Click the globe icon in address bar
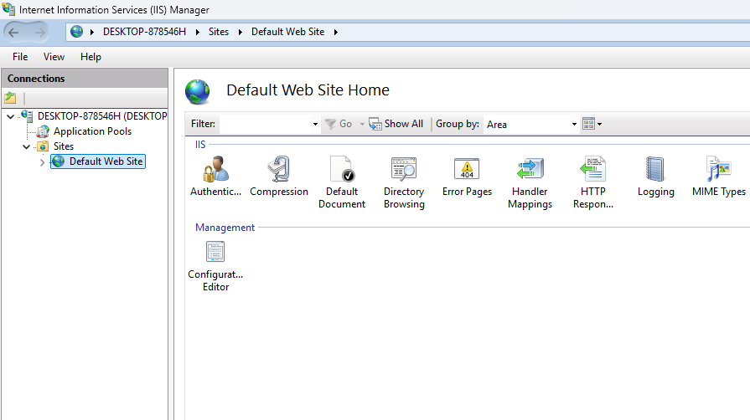This screenshot has width=750, height=420. click(x=76, y=32)
